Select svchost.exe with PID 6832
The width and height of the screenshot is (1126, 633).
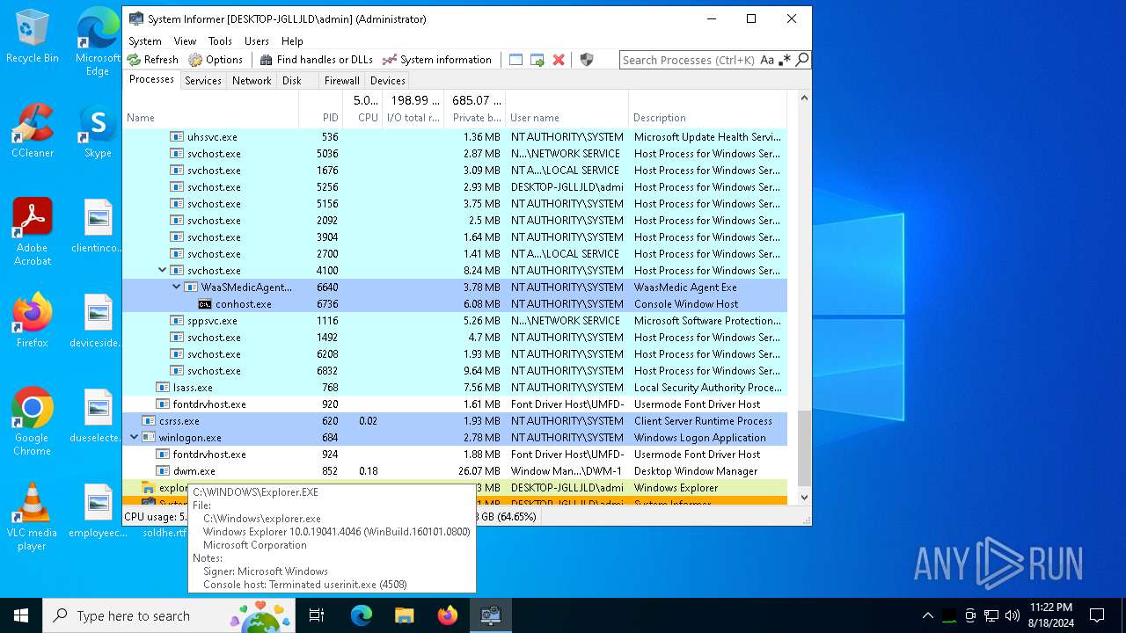tap(455, 371)
